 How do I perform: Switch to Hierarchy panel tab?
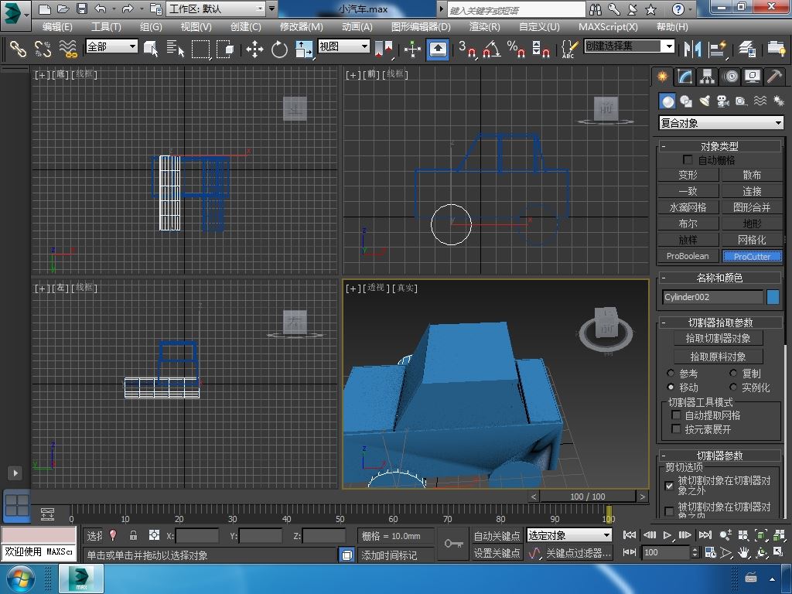[x=707, y=77]
